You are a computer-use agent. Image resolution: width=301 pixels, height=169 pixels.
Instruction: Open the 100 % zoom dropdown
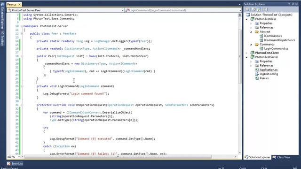[x=19, y=157]
